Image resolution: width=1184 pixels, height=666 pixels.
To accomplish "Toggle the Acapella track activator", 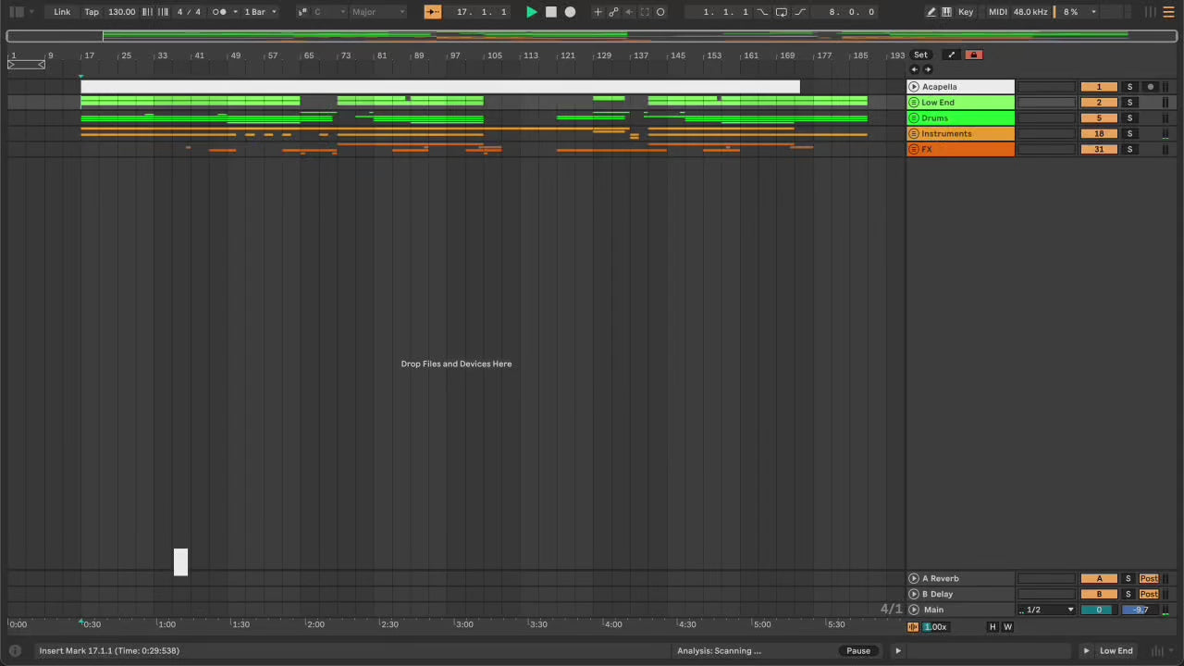I will tap(1099, 87).
